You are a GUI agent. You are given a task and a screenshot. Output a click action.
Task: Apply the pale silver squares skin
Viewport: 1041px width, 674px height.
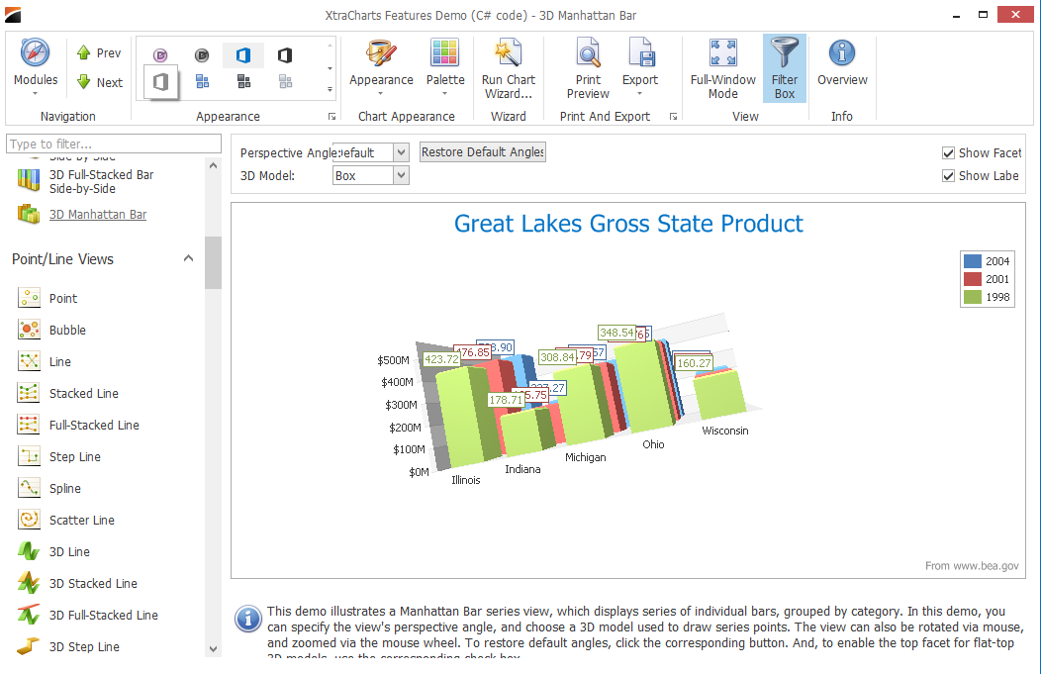tap(285, 82)
